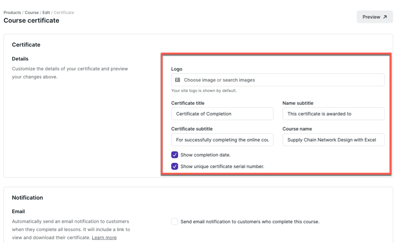Toggle Show unique certificate serial number
This screenshot has width=397, height=243.
coord(175,166)
